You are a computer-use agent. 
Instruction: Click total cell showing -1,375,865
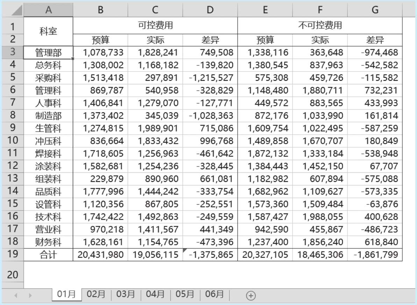[x=210, y=254]
